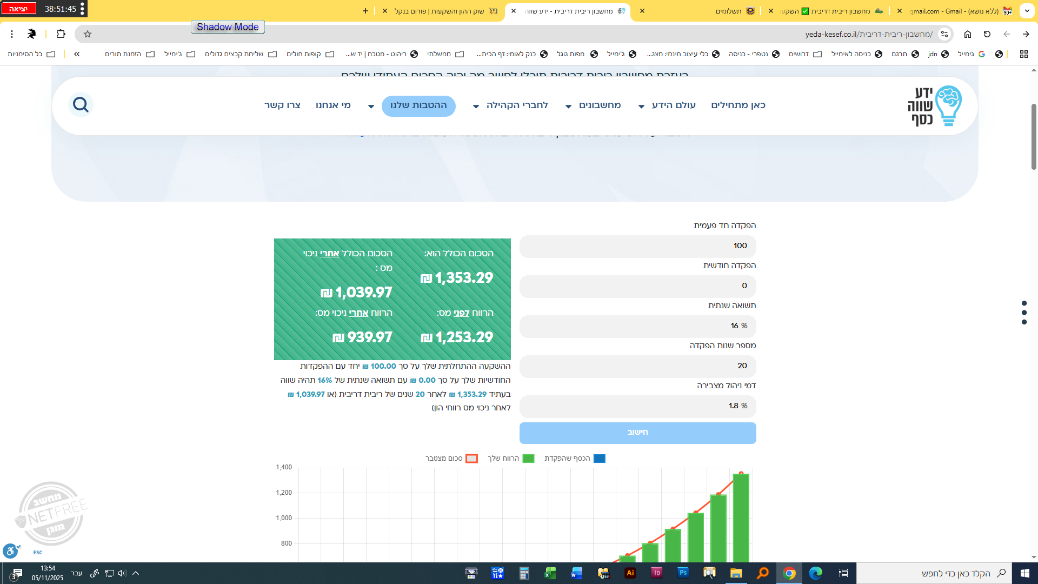Open Excel from the taskbar
The width and height of the screenshot is (1038, 584).
click(550, 573)
